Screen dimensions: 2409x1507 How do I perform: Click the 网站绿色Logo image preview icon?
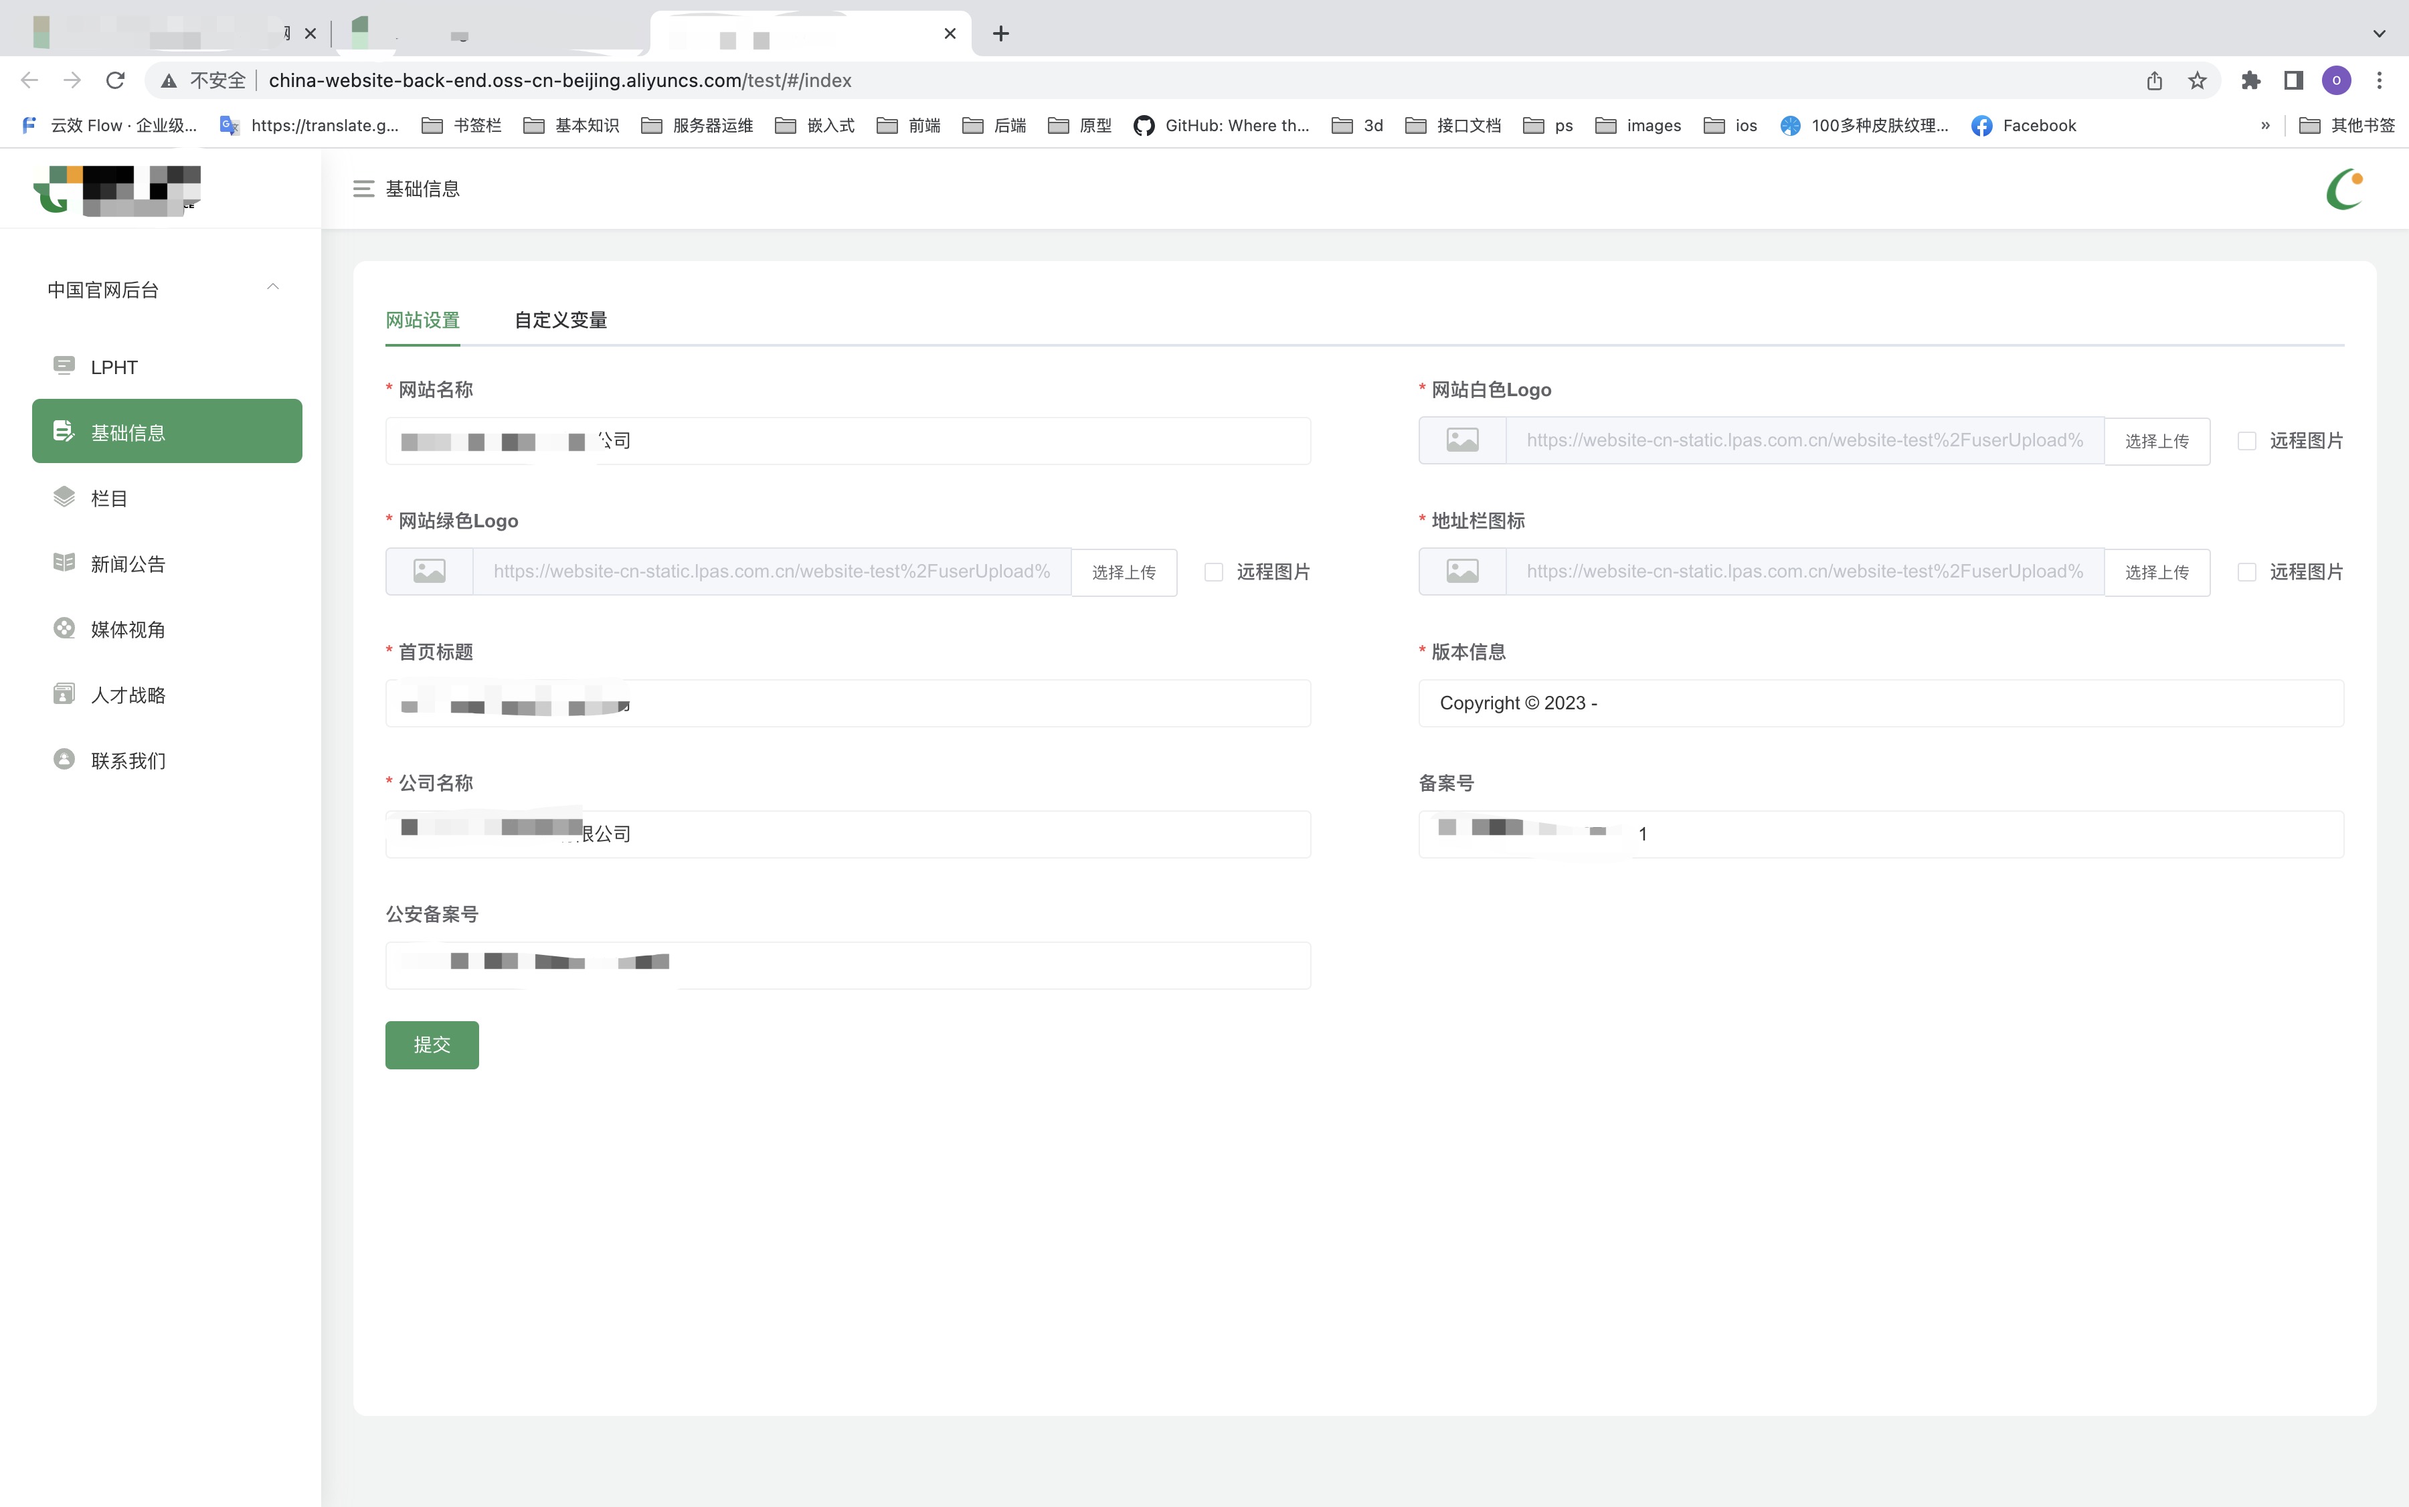(x=430, y=572)
